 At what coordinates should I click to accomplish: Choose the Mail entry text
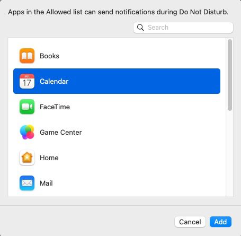pos(46,183)
